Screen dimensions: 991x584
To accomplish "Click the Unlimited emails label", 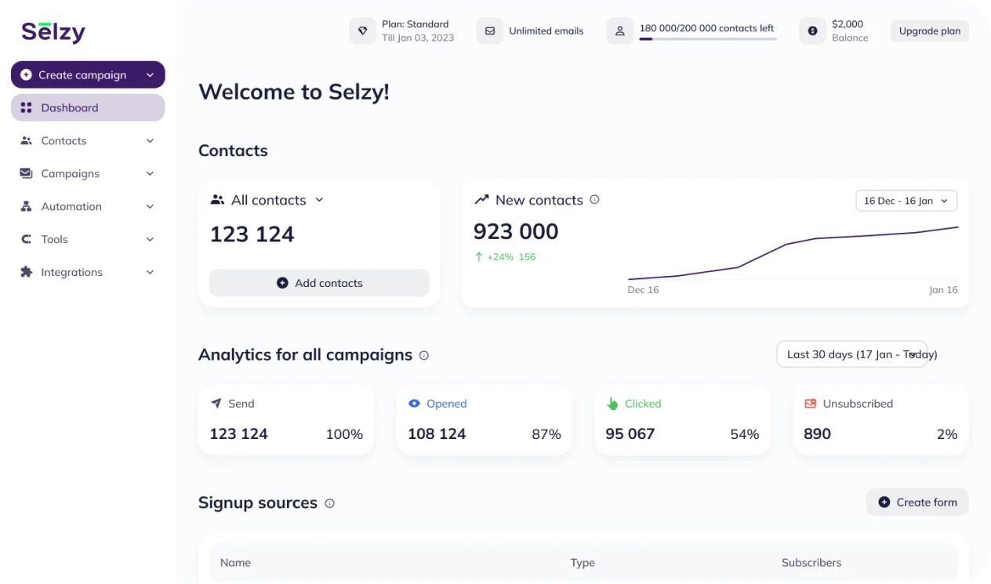I will pos(546,31).
